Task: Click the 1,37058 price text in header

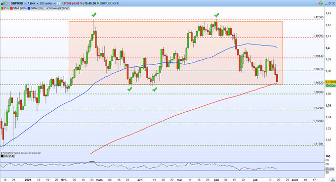Action: [x=66, y=3]
